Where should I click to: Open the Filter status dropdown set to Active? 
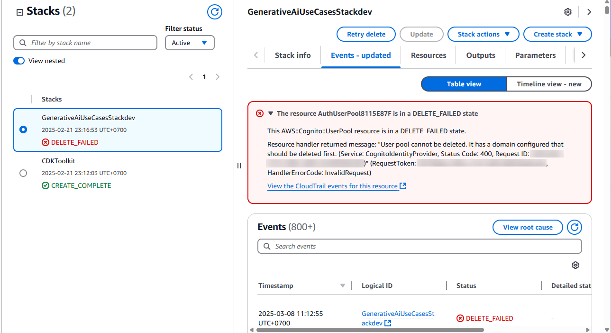tap(190, 43)
